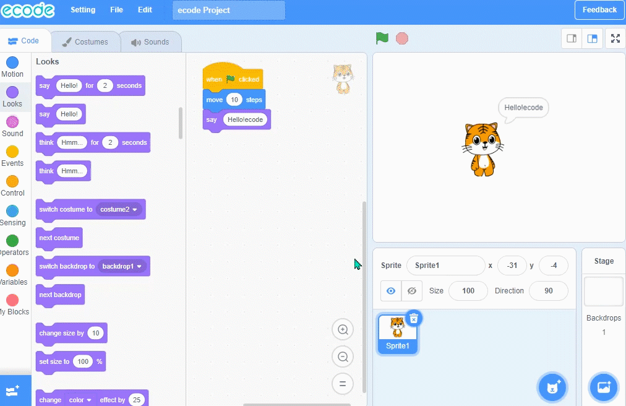626x406 pixels.
Task: Open the Edit menu
Action: (x=145, y=10)
